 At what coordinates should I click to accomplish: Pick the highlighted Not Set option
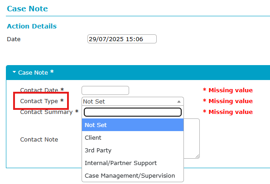tap(133, 125)
